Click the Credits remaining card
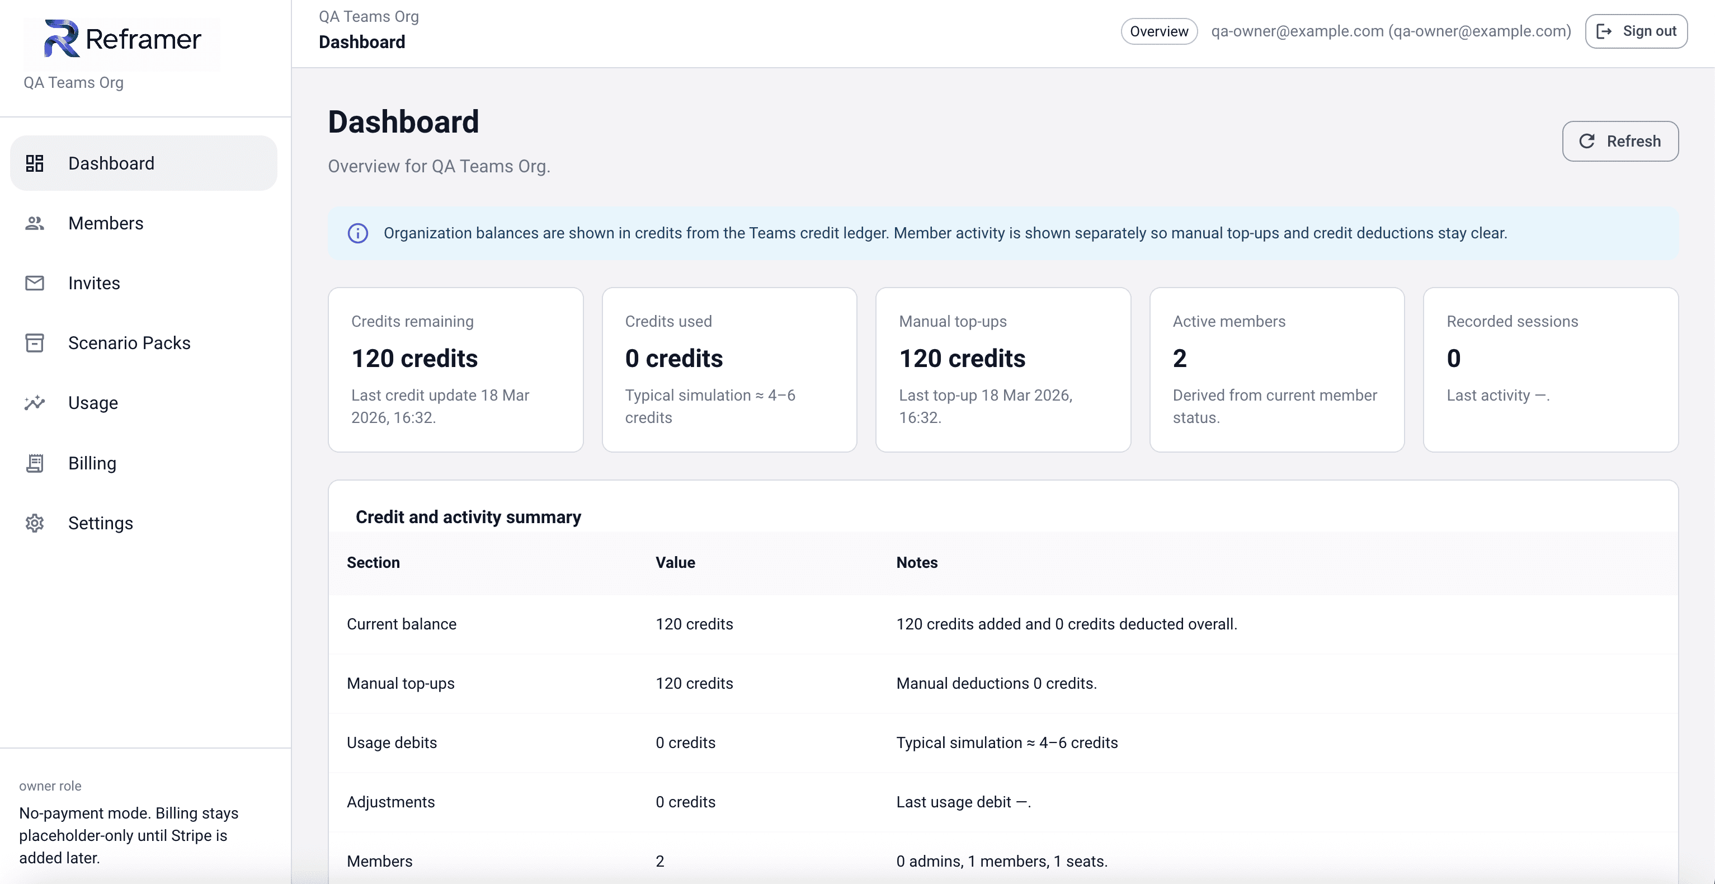The width and height of the screenshot is (1715, 884). tap(455, 370)
